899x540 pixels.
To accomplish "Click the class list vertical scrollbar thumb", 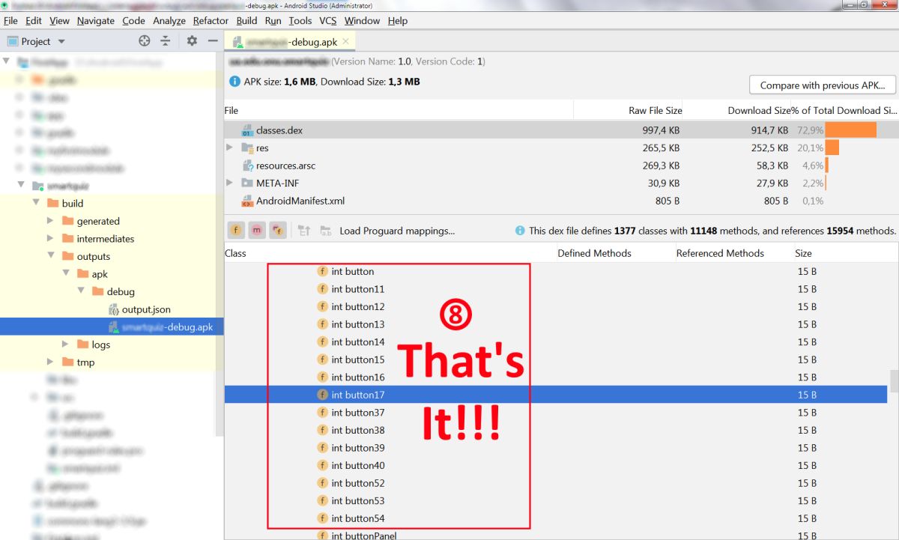I will 893,380.
